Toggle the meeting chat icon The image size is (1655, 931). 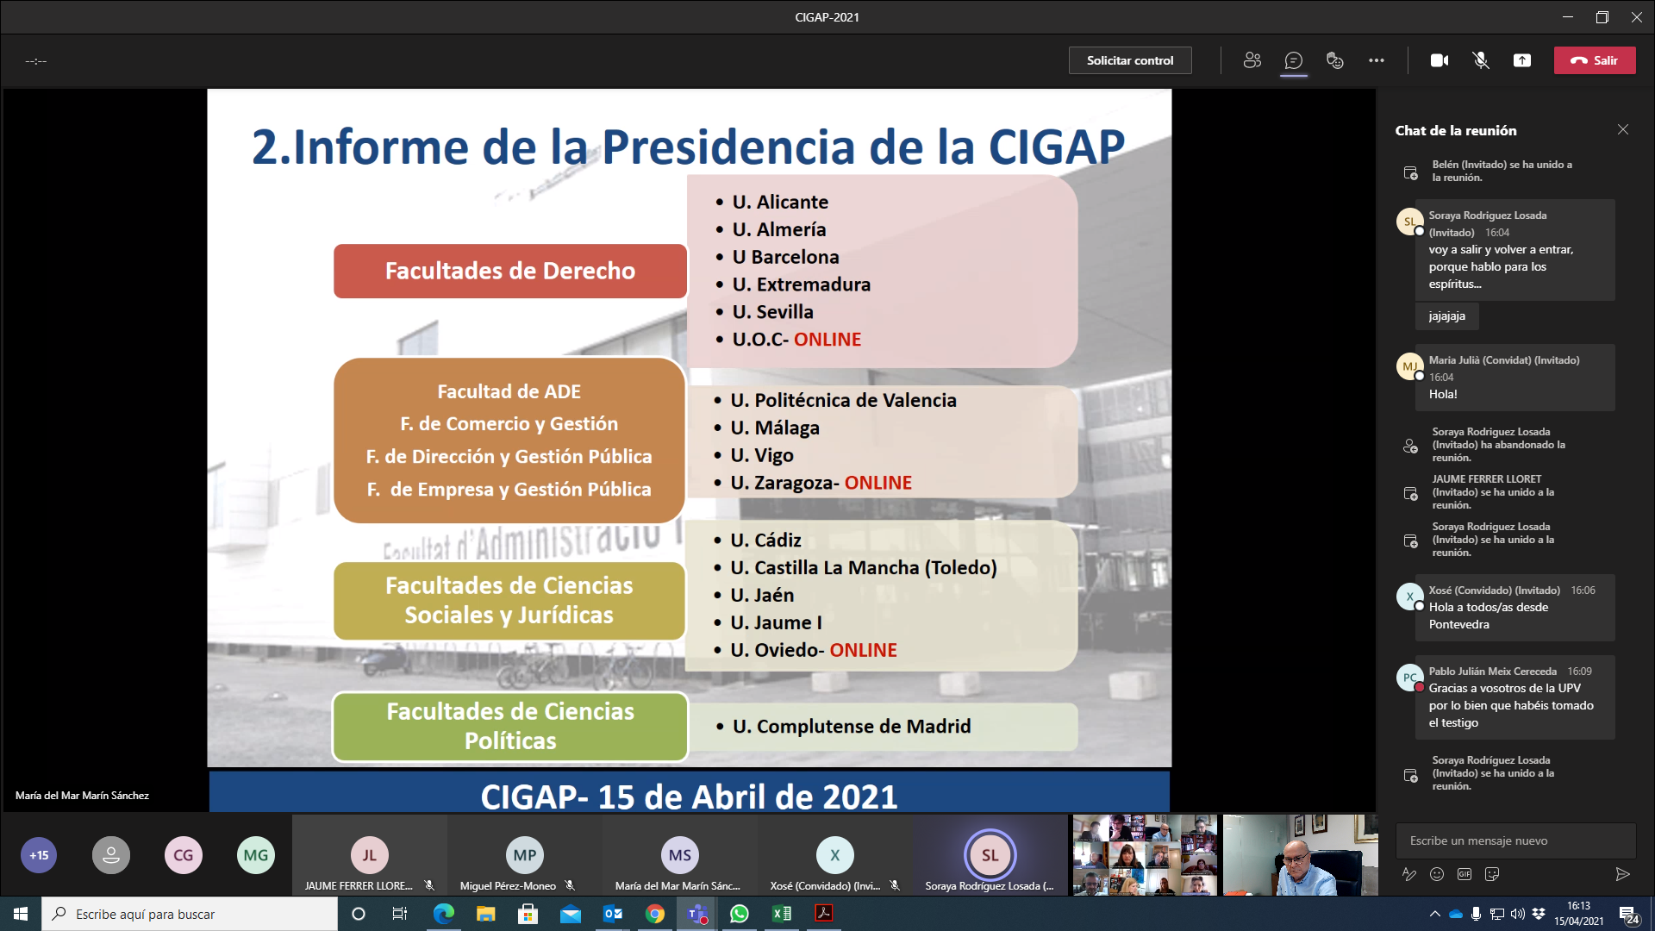[x=1293, y=60]
